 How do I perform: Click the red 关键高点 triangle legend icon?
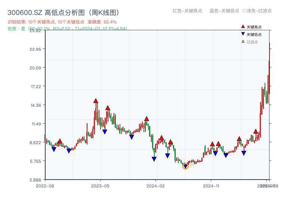point(243,27)
